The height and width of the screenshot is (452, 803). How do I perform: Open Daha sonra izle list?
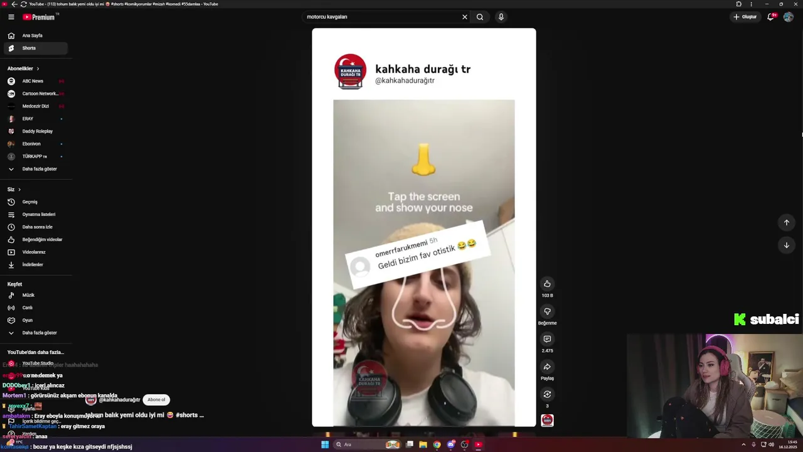coord(35,227)
